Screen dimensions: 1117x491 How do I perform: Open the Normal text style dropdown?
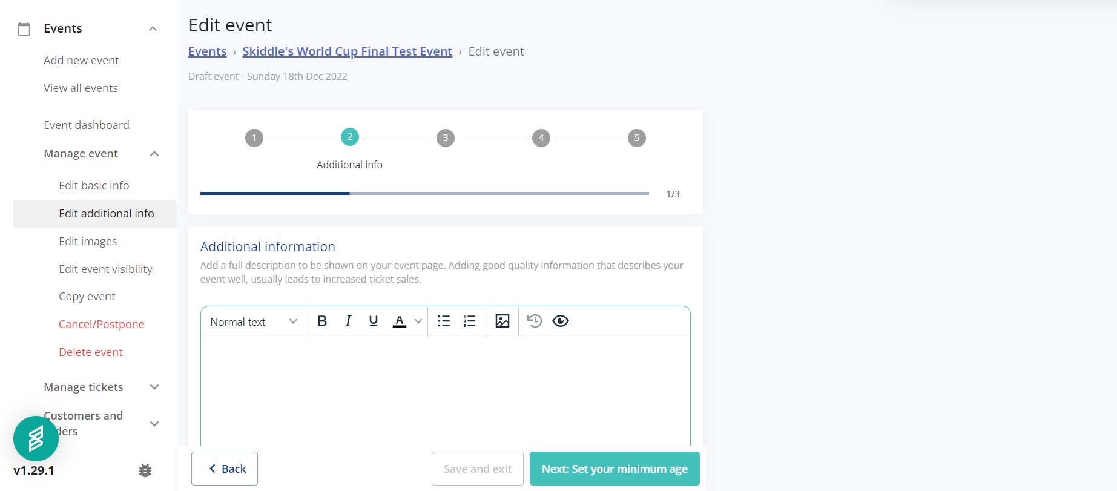(254, 321)
